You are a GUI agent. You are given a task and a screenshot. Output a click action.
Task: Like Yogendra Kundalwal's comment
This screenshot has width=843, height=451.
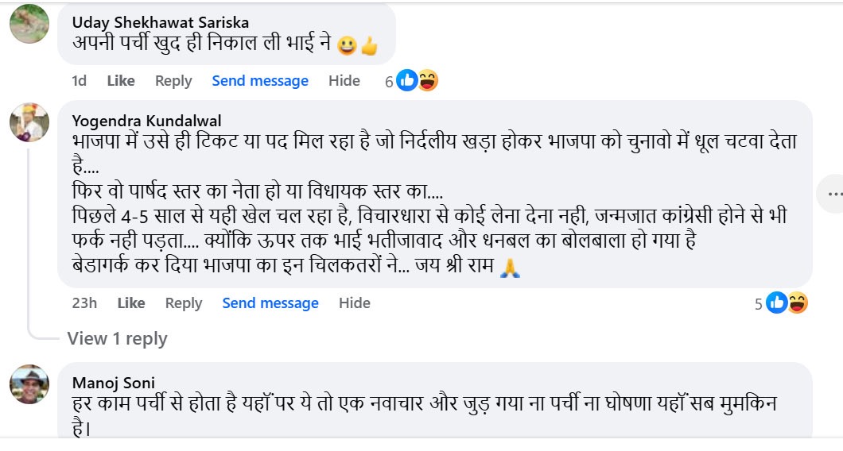131,303
